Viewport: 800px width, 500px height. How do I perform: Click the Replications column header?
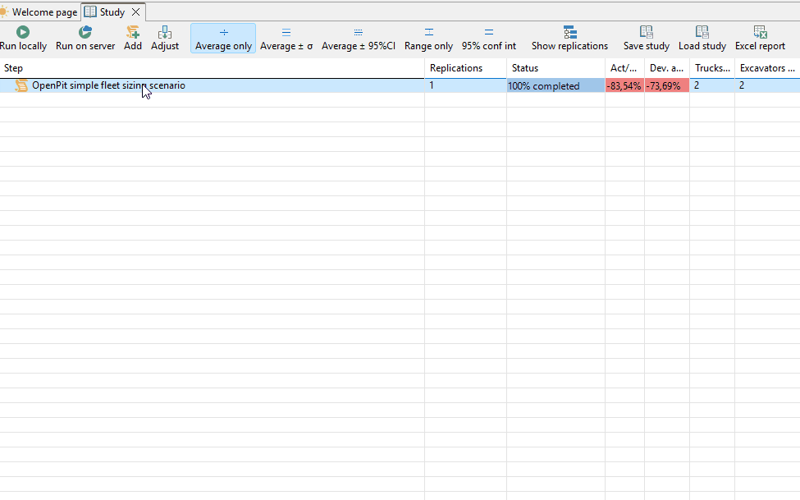[x=465, y=68]
